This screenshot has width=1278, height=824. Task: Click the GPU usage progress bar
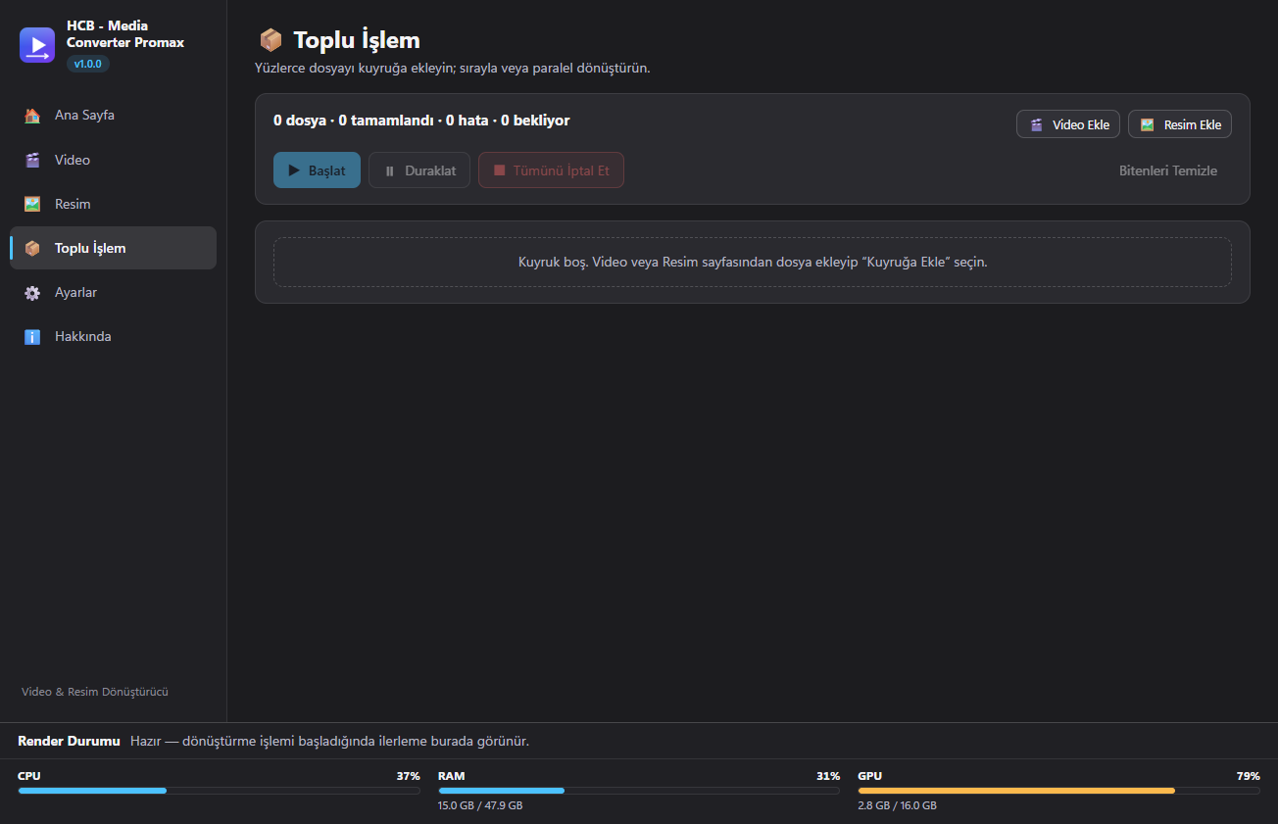pyautogui.click(x=1058, y=791)
